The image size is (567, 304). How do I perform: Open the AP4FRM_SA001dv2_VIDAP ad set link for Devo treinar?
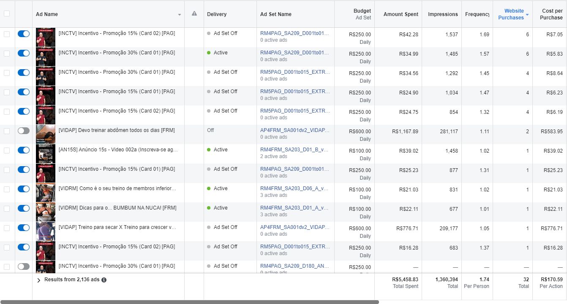[295, 130]
